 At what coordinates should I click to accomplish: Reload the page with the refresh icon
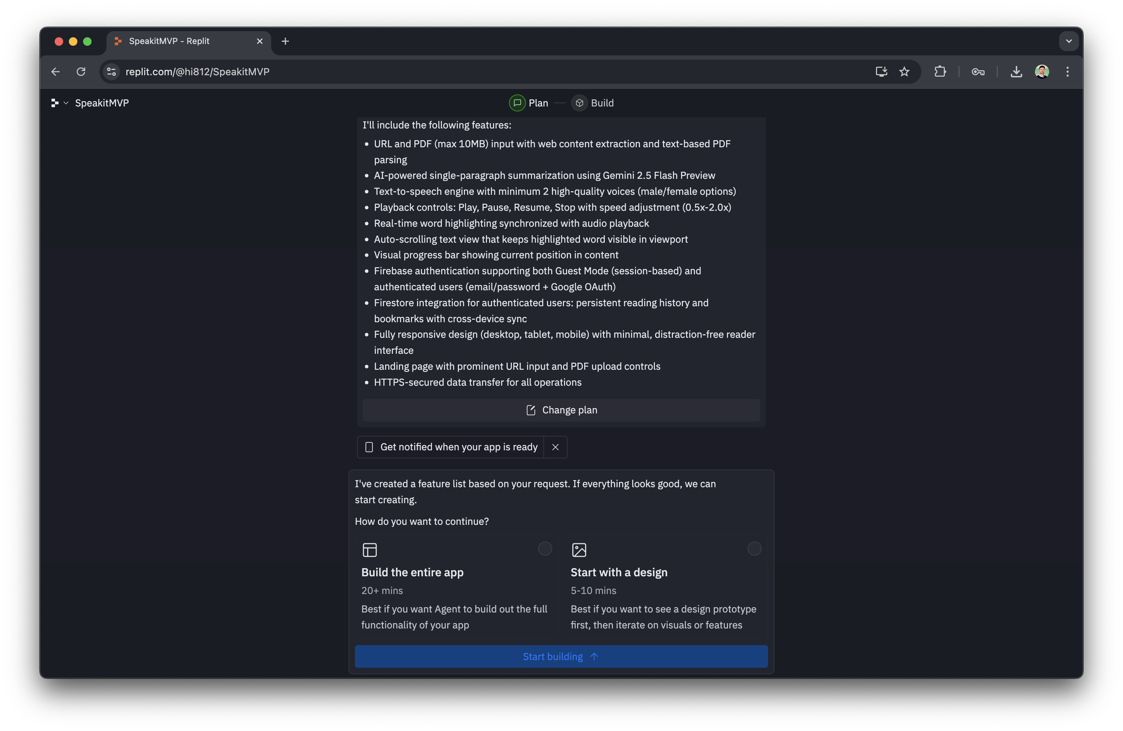[81, 72]
